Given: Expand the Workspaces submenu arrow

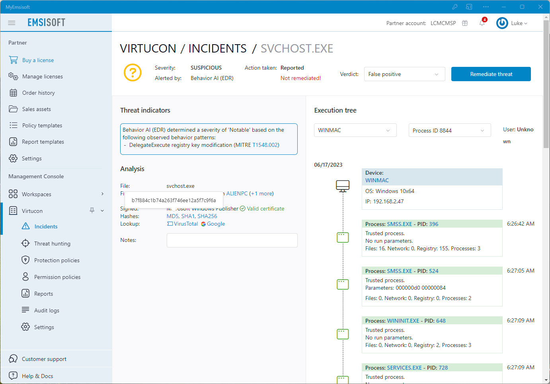Looking at the screenshot, I should (103, 194).
